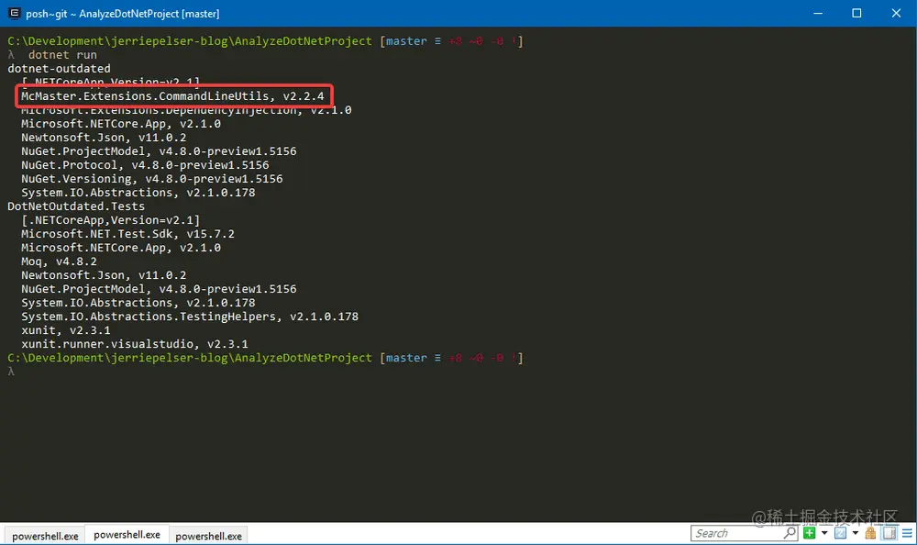The image size is (917, 545).
Task: Minimize the posh~git console window
Action: click(x=818, y=13)
